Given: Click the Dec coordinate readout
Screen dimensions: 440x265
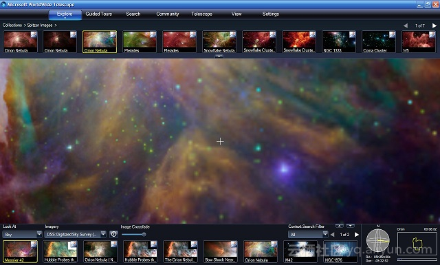Looking at the screenshot, I should pos(377,261).
